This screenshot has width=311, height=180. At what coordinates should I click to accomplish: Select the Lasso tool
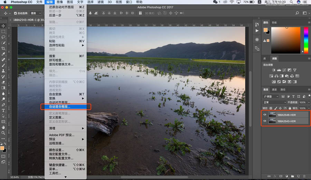click(3, 37)
